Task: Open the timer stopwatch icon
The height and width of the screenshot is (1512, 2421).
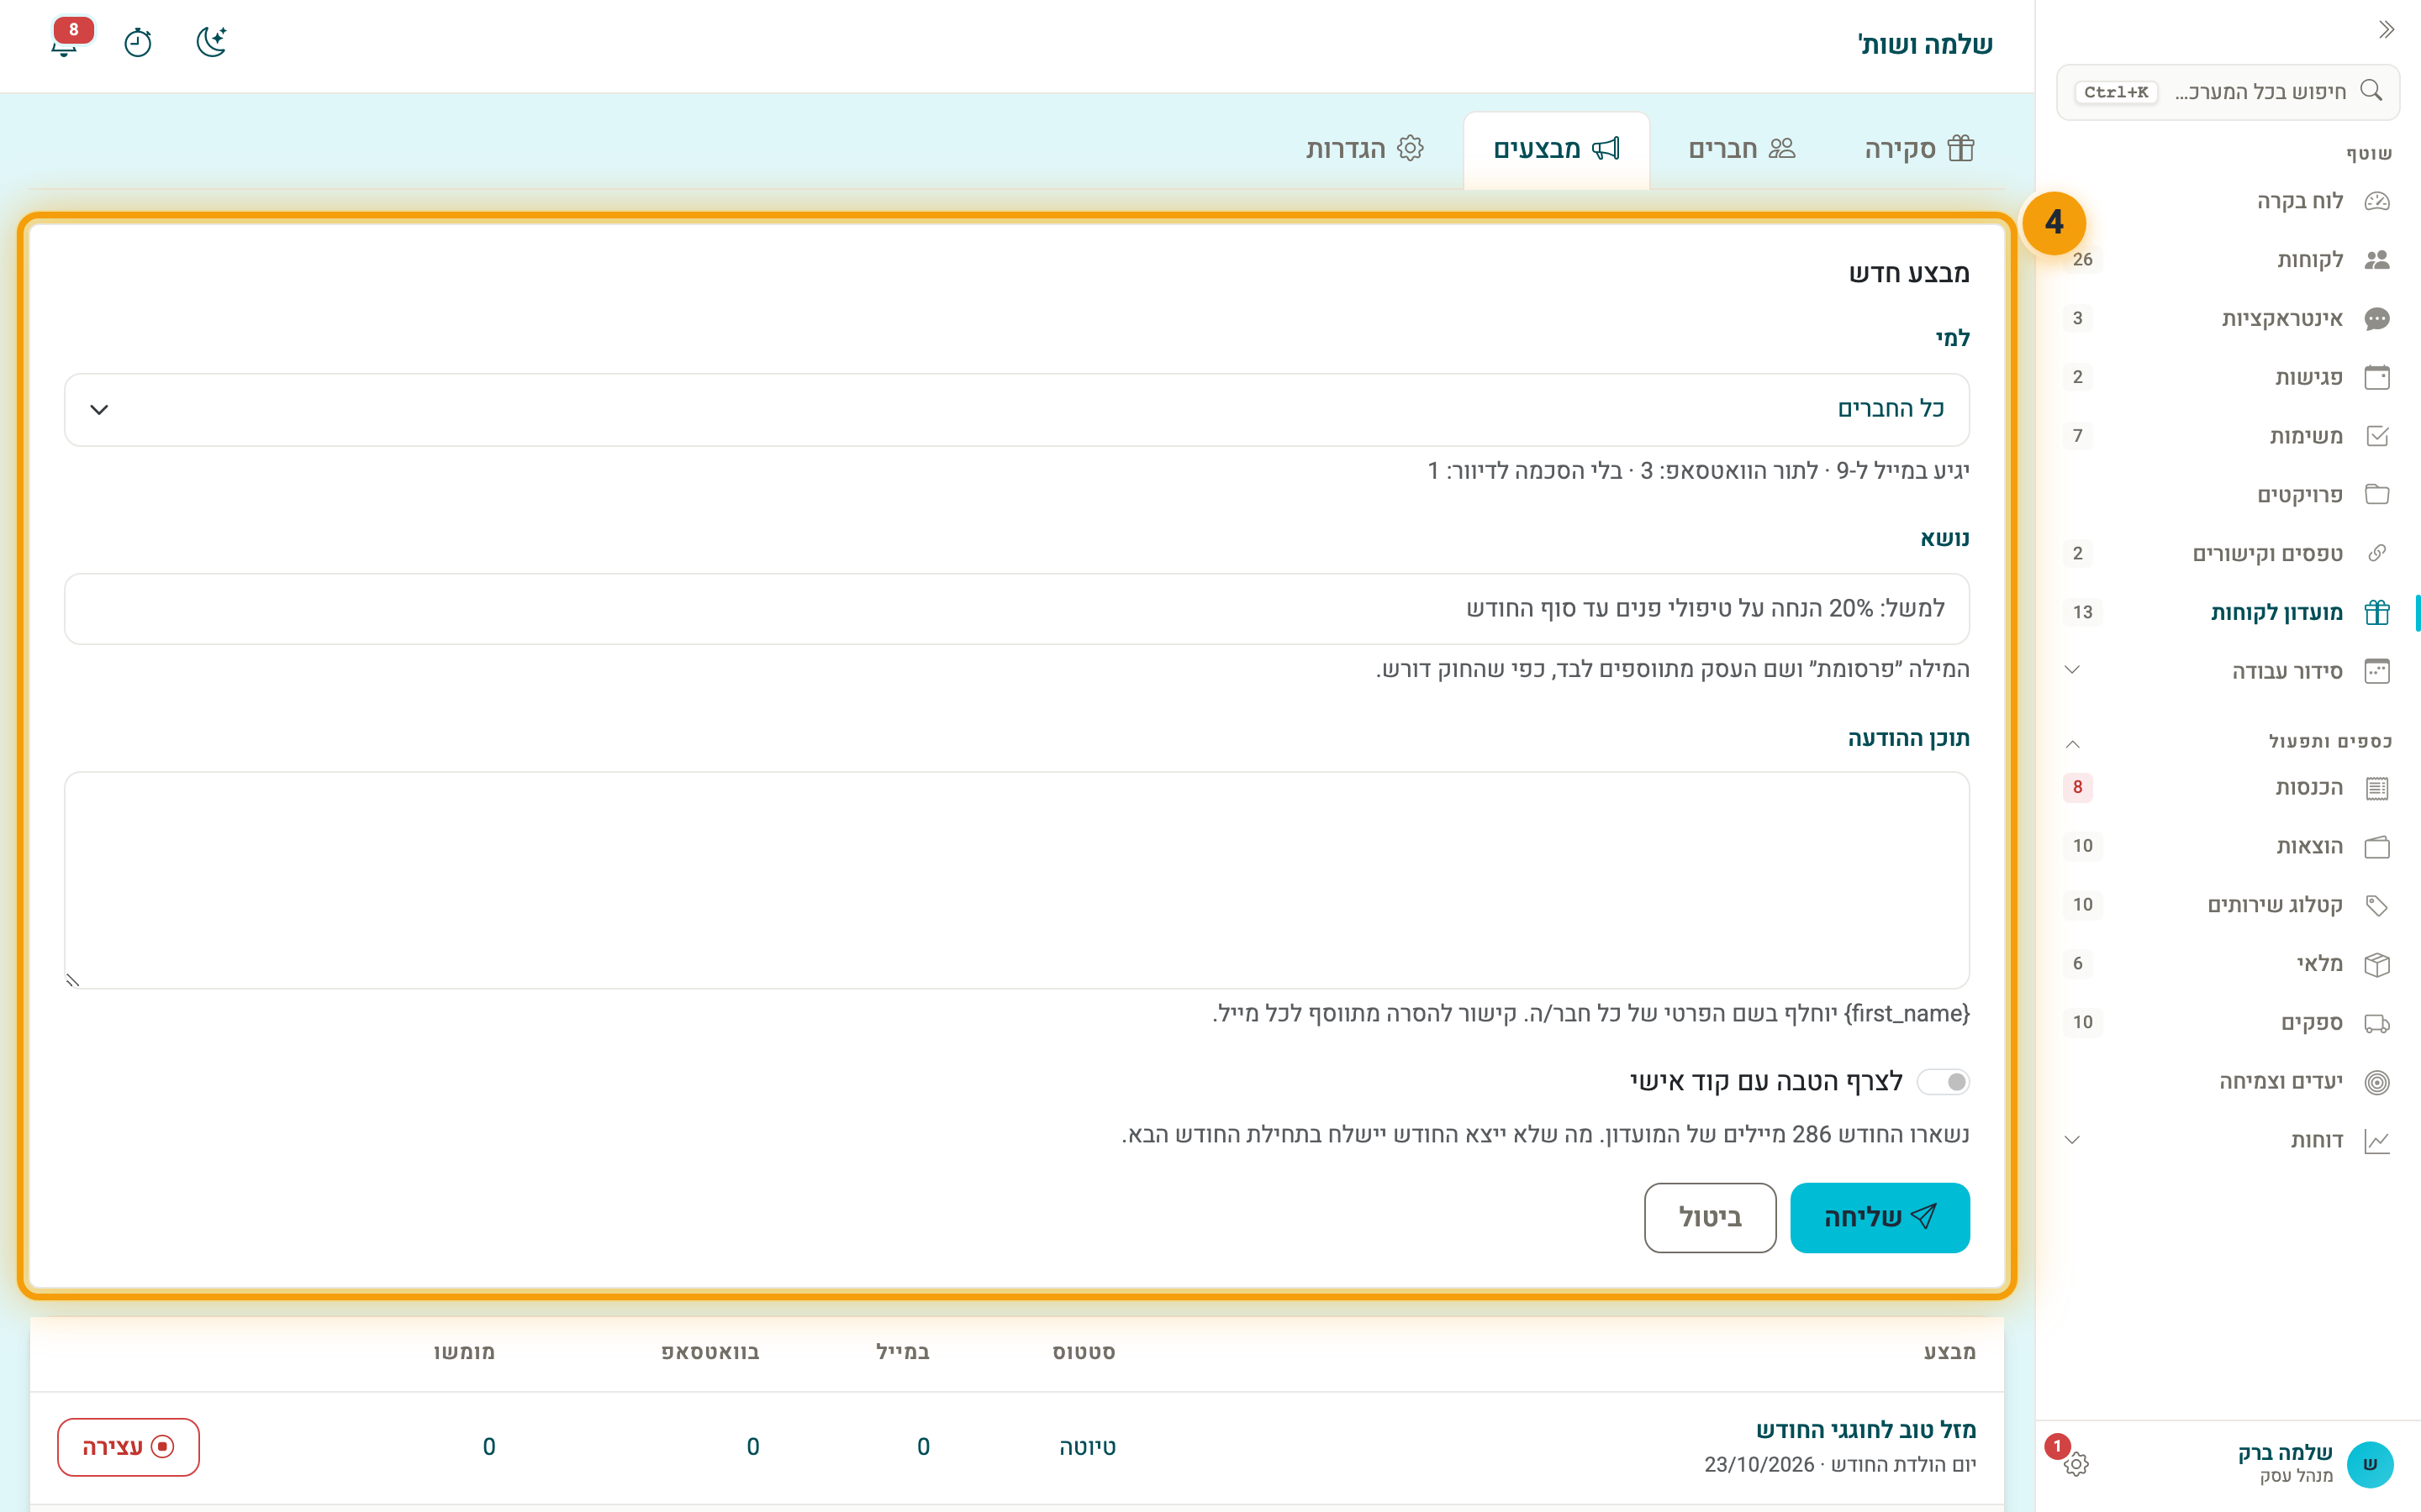Action: click(138, 43)
